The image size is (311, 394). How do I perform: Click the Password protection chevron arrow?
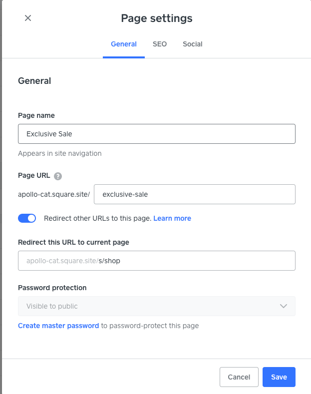[284, 306]
